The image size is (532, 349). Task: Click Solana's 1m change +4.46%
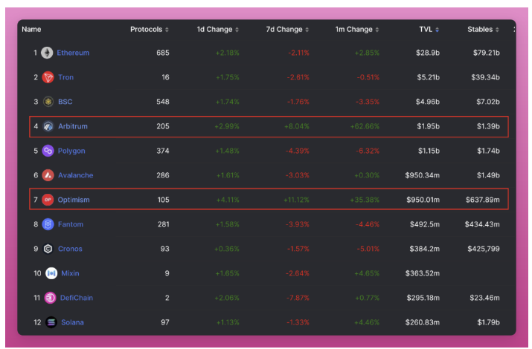(x=367, y=322)
